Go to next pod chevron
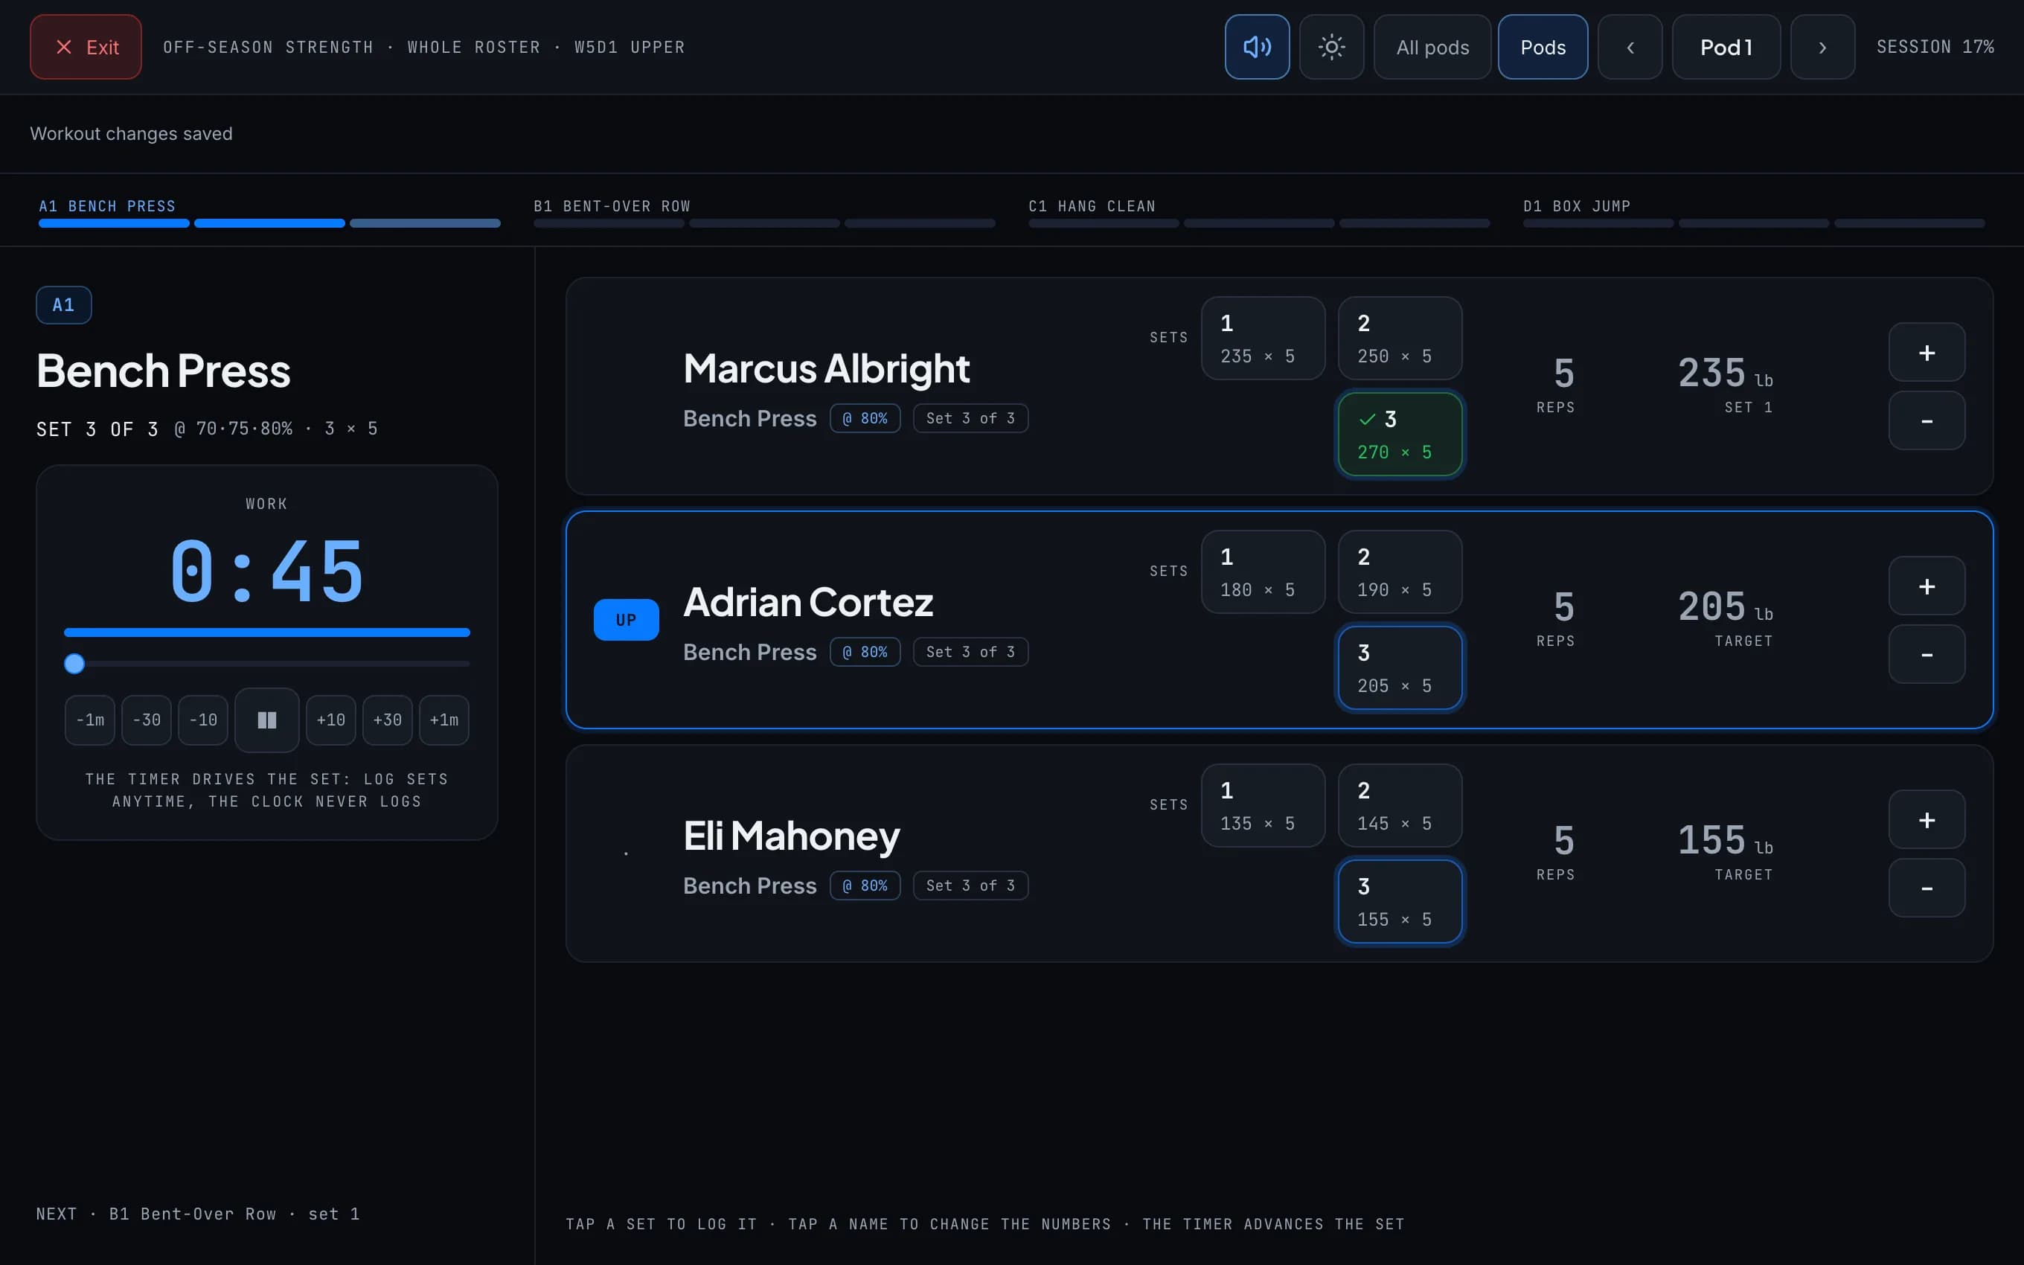The height and width of the screenshot is (1265, 2024). point(1822,47)
